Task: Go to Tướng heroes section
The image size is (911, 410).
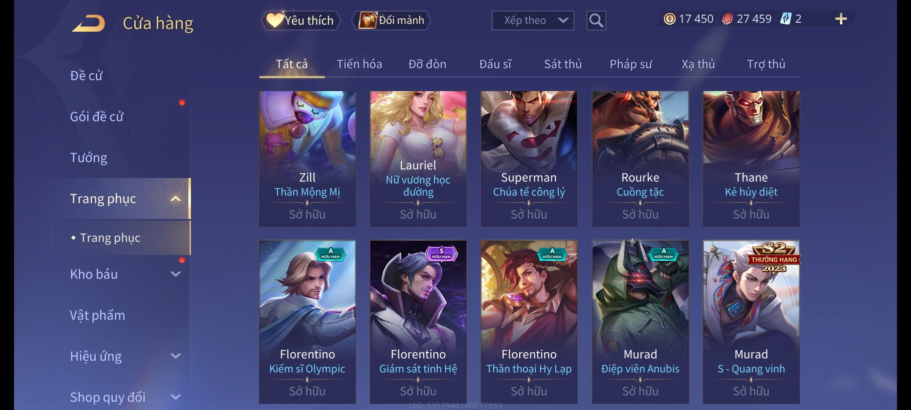Action: [88, 158]
